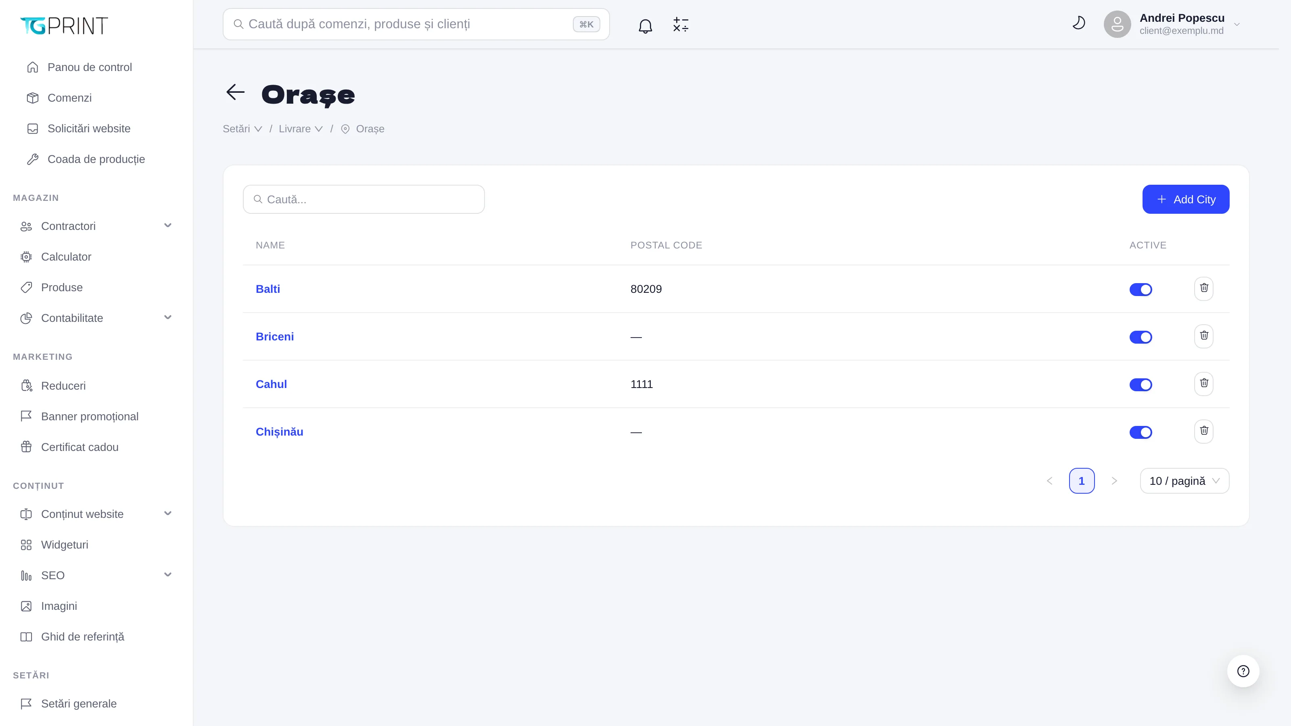Open Panou de control
The width and height of the screenshot is (1291, 726).
coord(89,67)
